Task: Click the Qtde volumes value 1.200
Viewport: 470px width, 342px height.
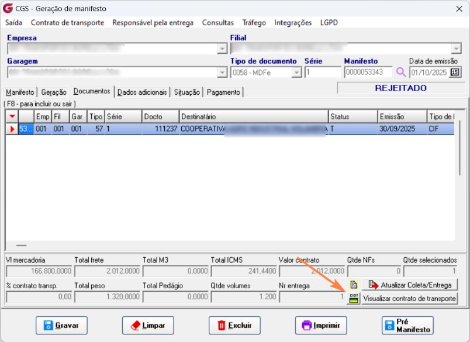Action: click(x=243, y=297)
